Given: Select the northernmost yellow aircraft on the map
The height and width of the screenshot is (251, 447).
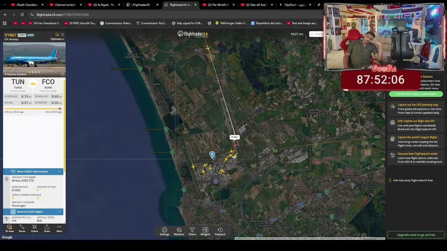Looking at the screenshot, I should [208, 48].
